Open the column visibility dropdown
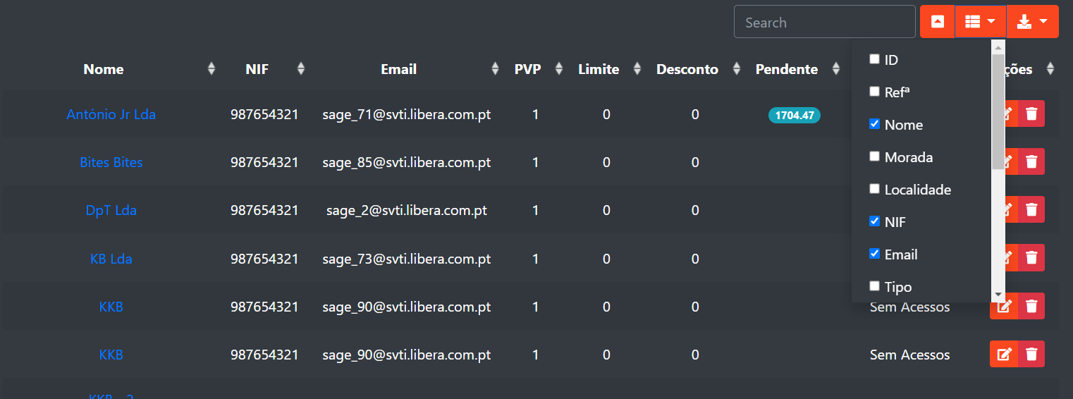Screen dimensions: 1073x399 coord(980,22)
